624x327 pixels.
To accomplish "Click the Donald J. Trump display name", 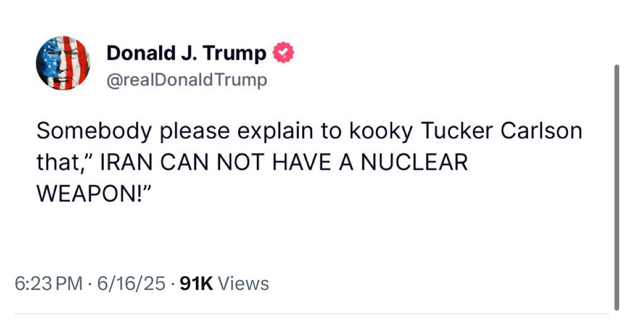I will (186, 53).
